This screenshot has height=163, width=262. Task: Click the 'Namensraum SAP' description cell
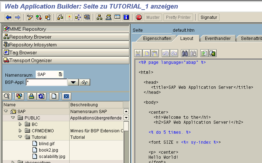[96, 111]
